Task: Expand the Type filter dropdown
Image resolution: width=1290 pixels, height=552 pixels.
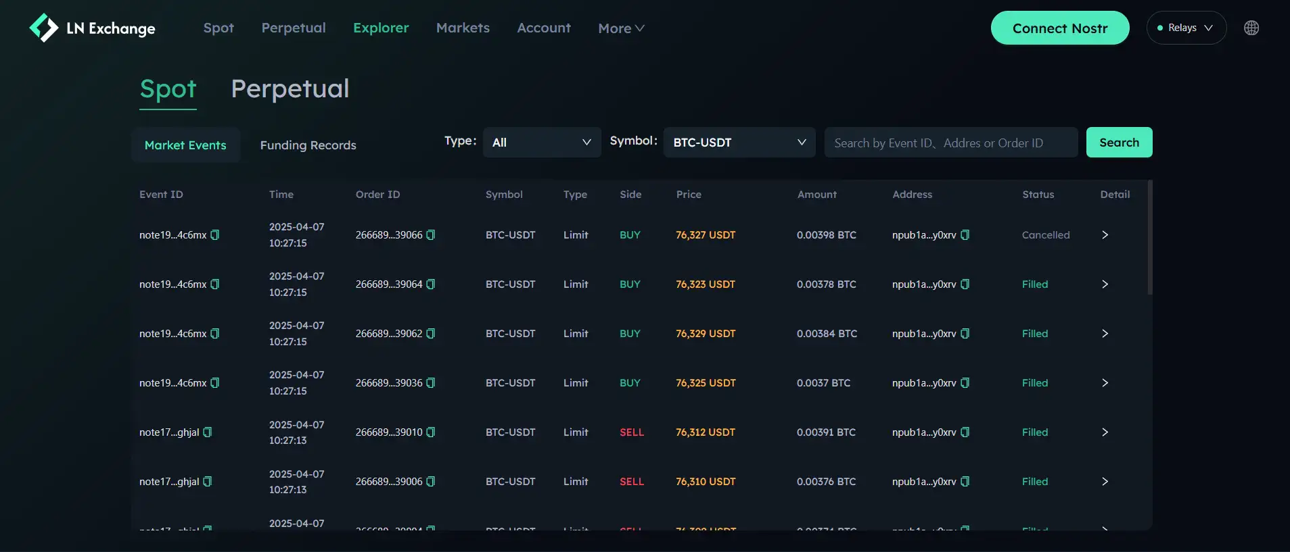Action: tap(541, 143)
